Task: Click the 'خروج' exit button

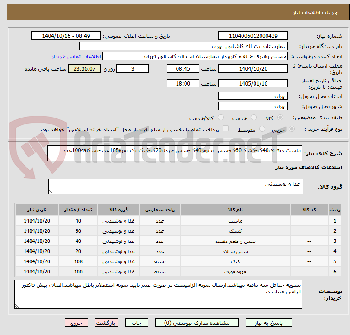Action: point(76,323)
